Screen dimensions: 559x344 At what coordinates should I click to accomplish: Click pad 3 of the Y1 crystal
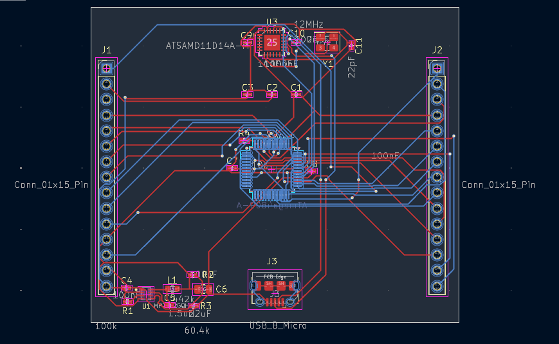(x=320, y=48)
